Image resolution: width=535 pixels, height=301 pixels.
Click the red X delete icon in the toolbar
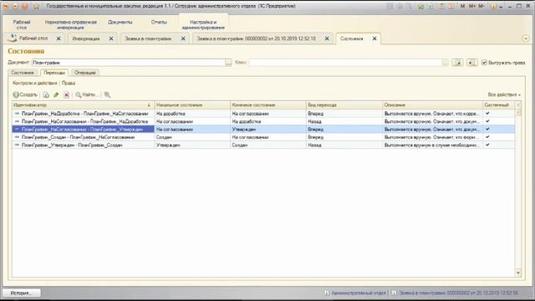point(66,94)
